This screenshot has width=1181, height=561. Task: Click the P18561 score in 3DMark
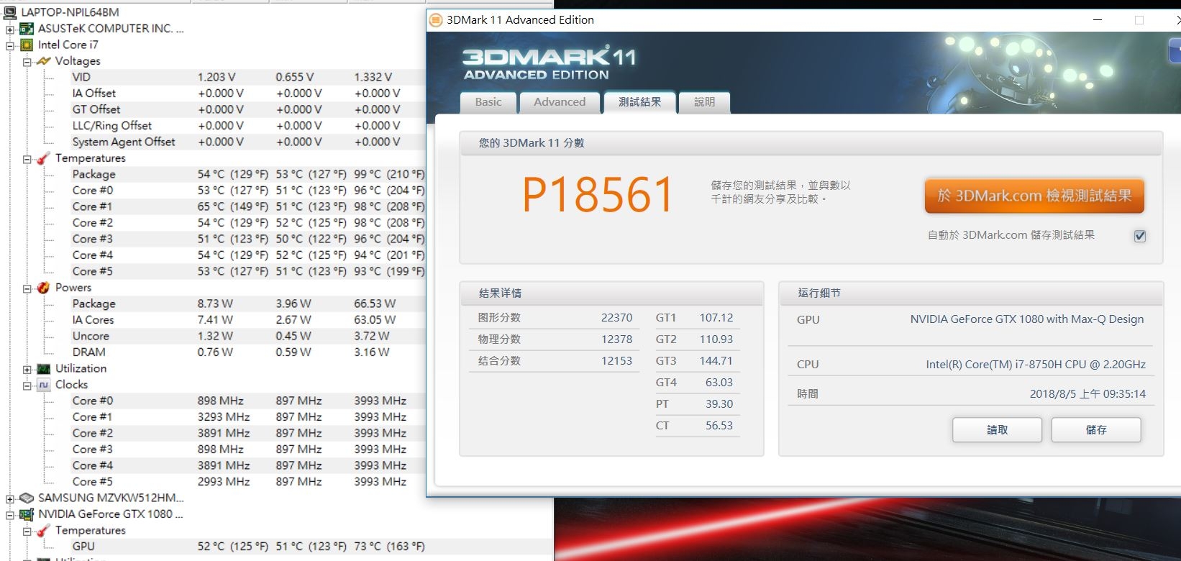click(598, 196)
